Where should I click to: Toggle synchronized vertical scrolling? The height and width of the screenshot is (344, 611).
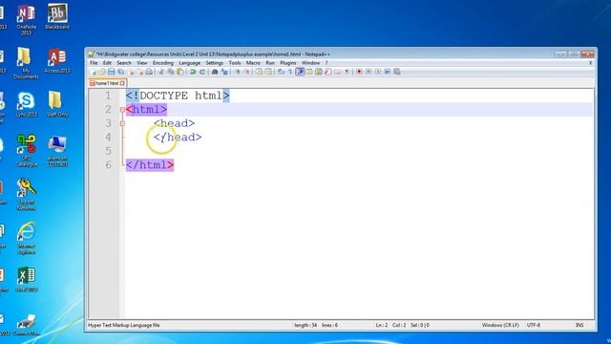pyautogui.click(x=259, y=72)
